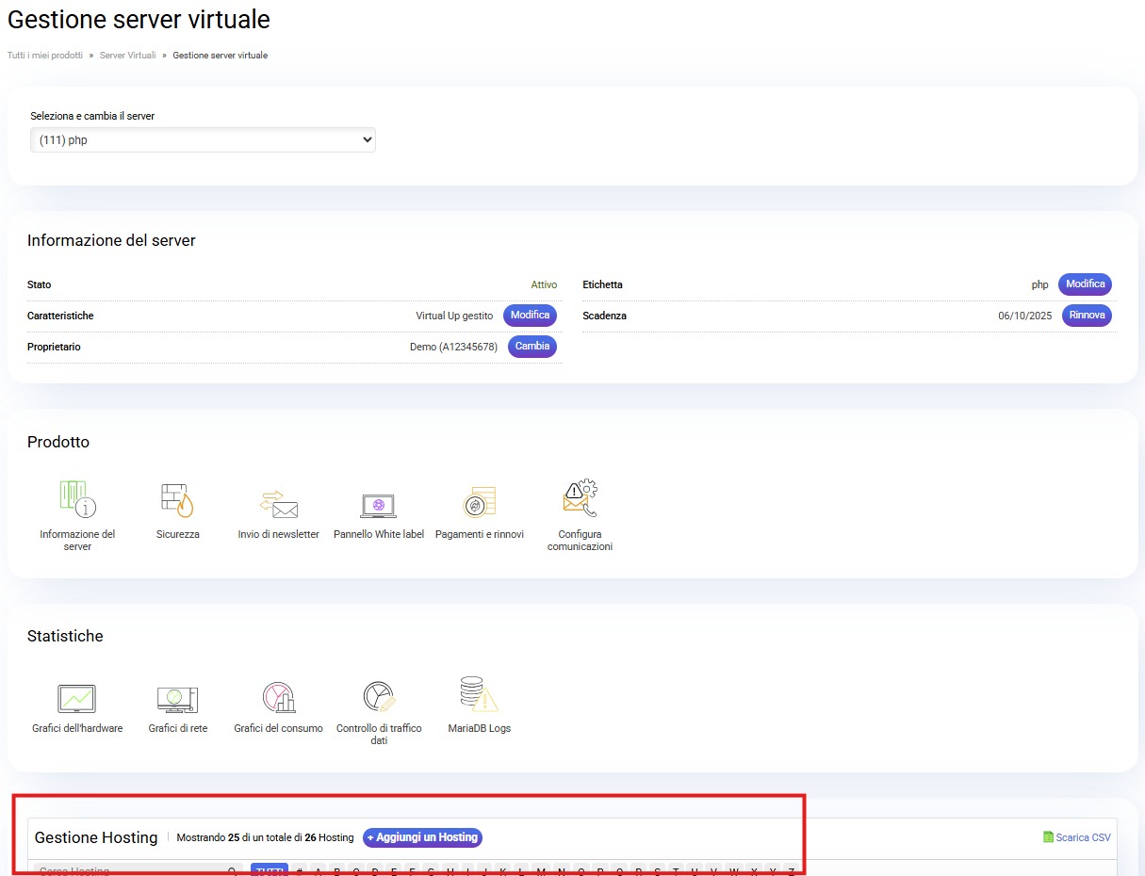Open the Sicurezza firewall icon
This screenshot has height=876, width=1145.
click(177, 499)
